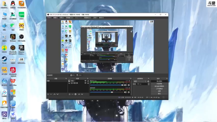Viewport: 217px width, 122px height.
Task: Adjust Desktop Audio volume slider
Action: 107,92
